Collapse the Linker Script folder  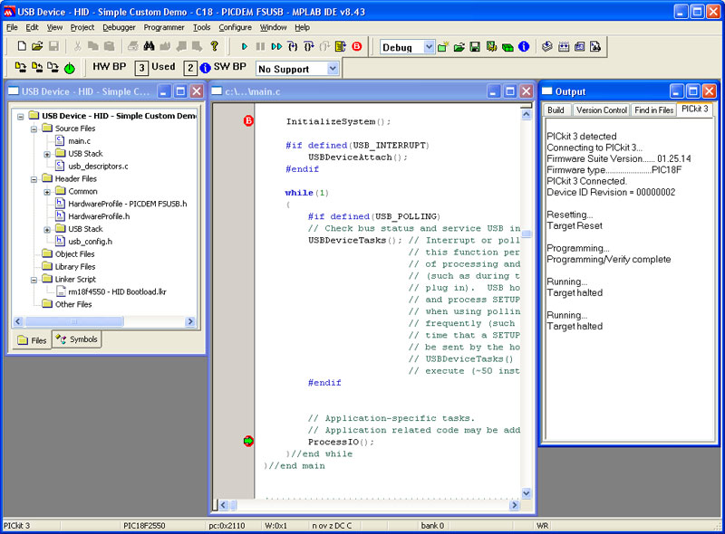[x=34, y=280]
